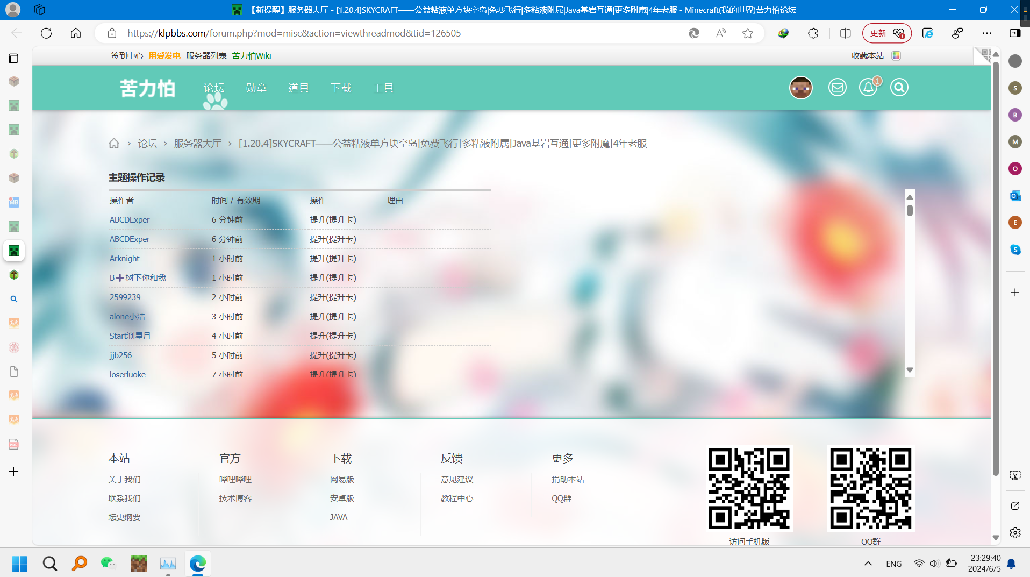This screenshot has width=1030, height=577.
Task: Open the notifications bell icon
Action: 868,88
